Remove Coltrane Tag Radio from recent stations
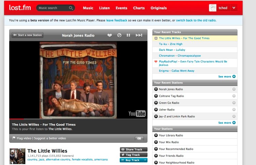 tap(234, 96)
